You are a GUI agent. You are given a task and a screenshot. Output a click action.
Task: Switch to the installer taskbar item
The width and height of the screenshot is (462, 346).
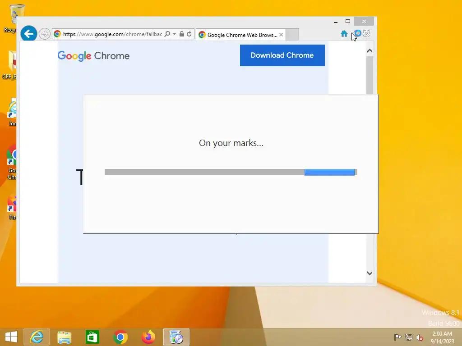[176, 337]
